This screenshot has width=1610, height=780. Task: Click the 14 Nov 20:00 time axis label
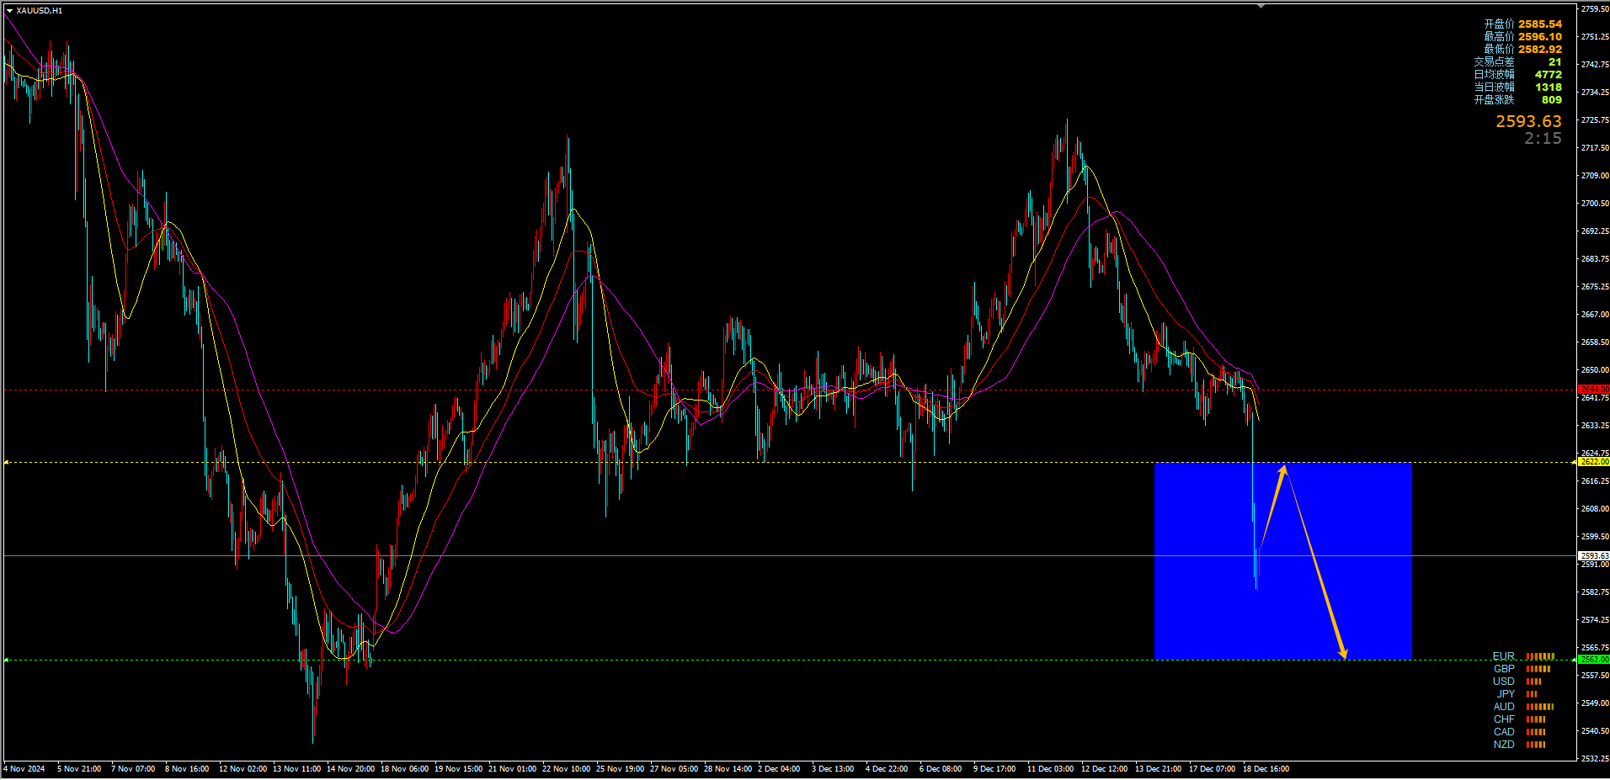[x=350, y=769]
